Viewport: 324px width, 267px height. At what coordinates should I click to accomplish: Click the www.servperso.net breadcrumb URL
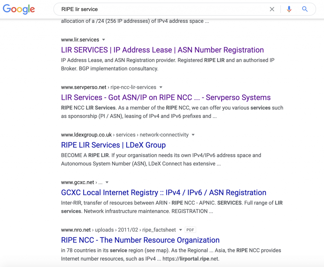click(x=109, y=88)
